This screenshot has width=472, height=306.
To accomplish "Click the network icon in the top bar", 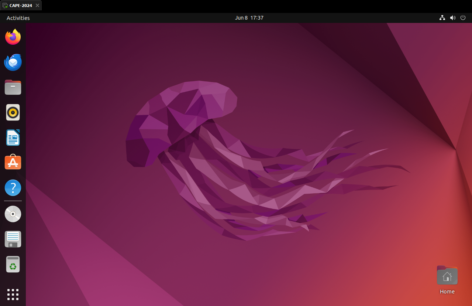I will [442, 17].
